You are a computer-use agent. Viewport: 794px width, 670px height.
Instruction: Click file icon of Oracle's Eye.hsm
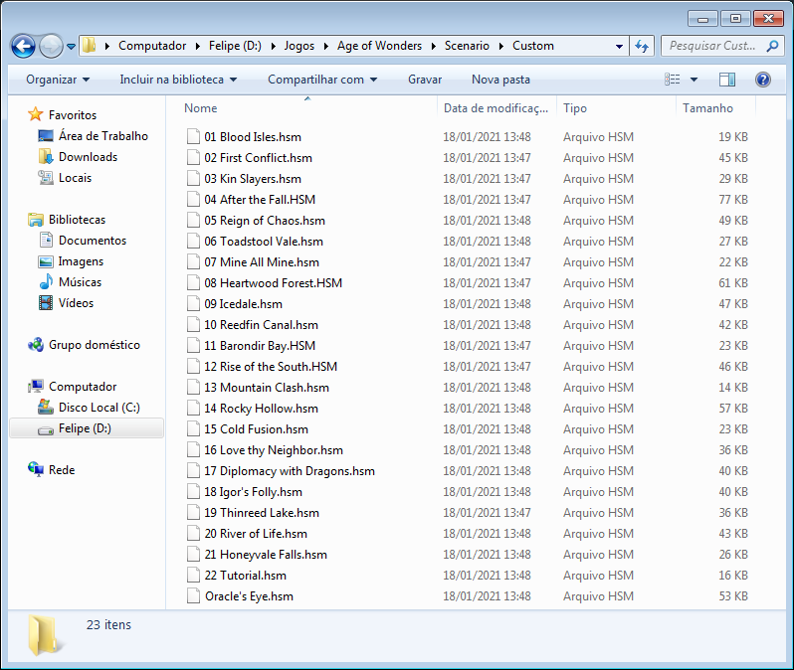coord(193,596)
